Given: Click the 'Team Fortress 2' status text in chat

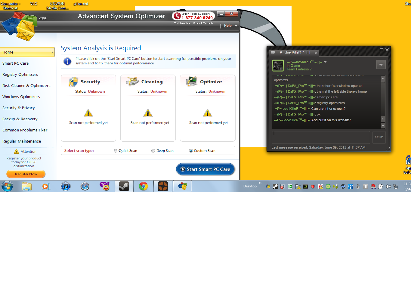Looking at the screenshot, I should (x=299, y=69).
